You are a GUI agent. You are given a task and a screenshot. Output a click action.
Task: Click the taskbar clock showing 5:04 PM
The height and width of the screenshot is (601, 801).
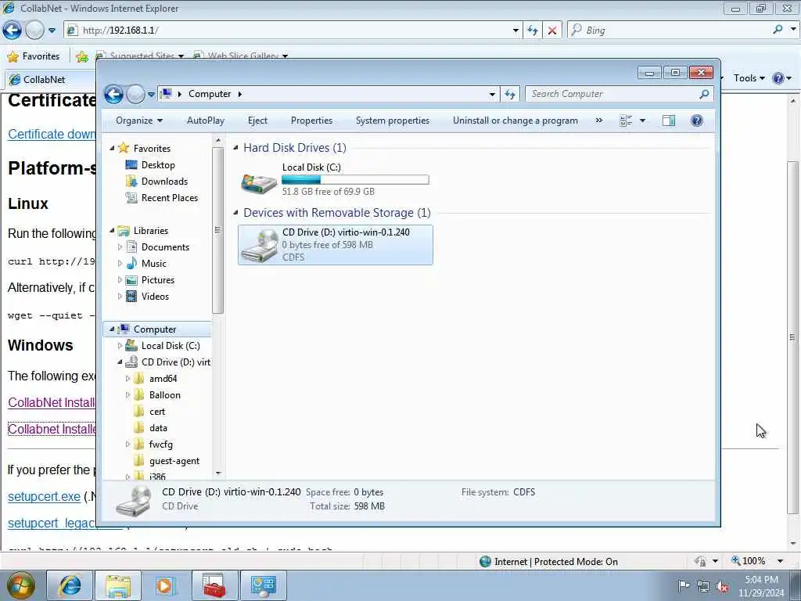760,586
